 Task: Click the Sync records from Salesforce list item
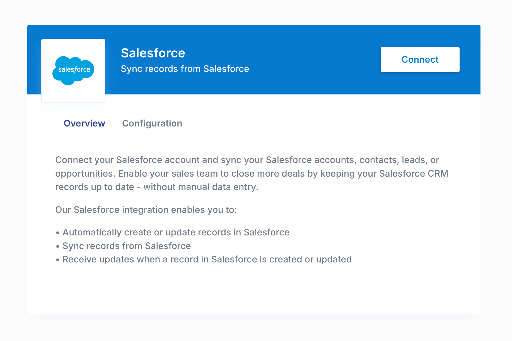[x=127, y=246]
